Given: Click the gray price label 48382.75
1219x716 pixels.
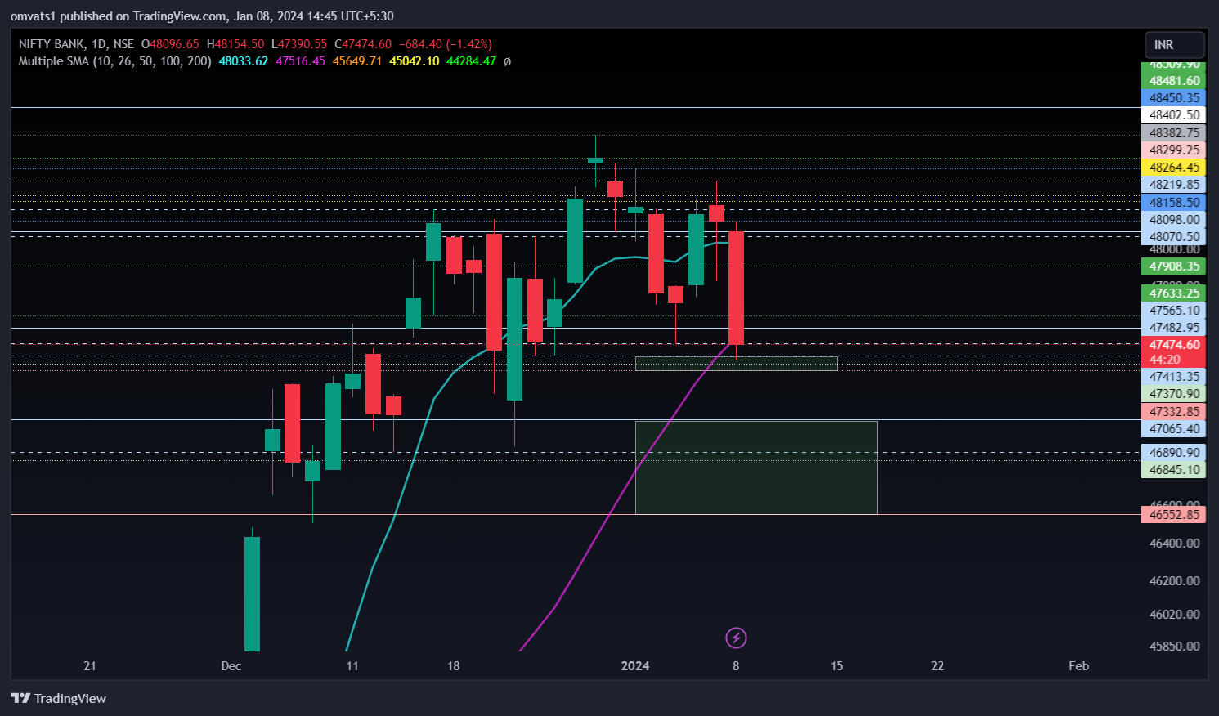Looking at the screenshot, I should 1174,133.
